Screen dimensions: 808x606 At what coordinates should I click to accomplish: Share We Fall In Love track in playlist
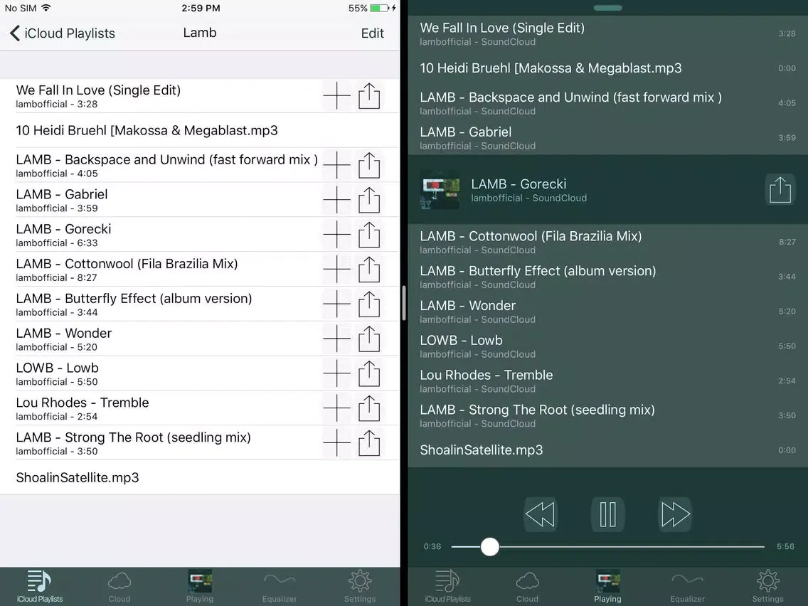tap(369, 96)
